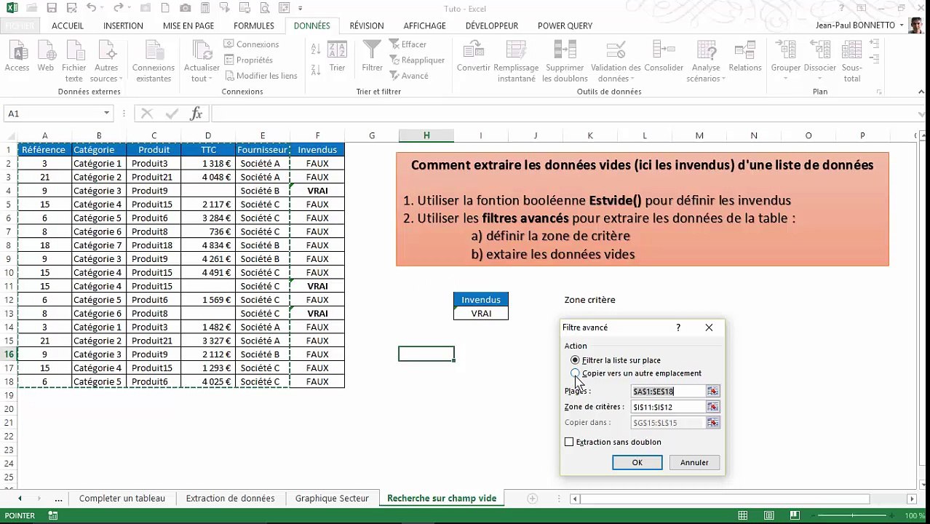Click the Plages input field
The height and width of the screenshot is (524, 930).
tap(668, 392)
